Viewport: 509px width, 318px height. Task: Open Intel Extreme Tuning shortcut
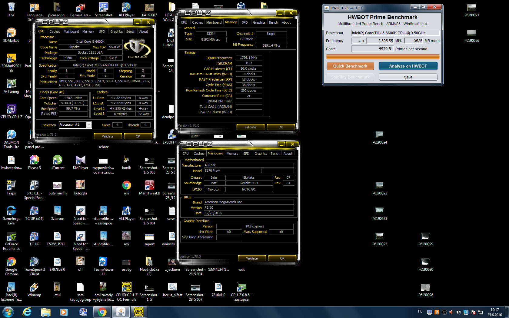[11, 292]
